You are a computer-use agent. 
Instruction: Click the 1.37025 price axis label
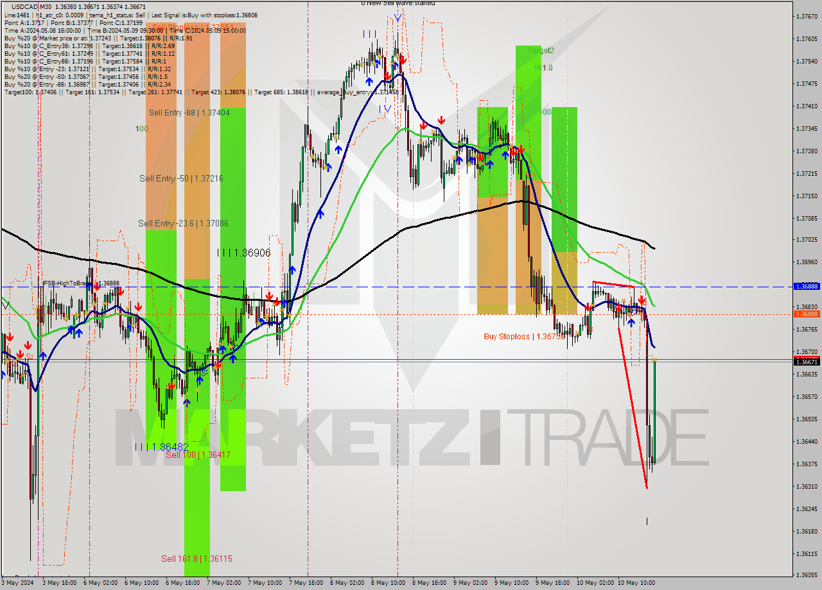[807, 239]
